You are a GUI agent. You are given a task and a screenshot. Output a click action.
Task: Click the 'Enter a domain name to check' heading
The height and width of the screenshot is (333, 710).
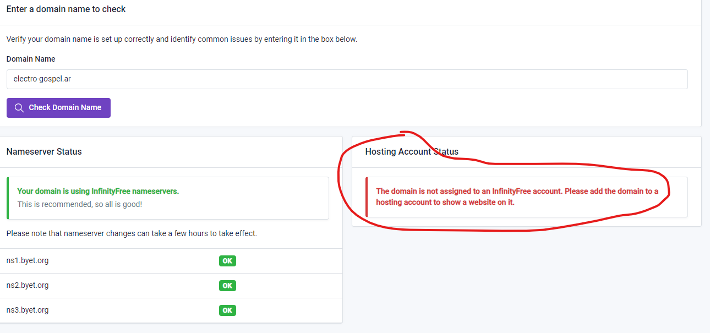(66, 9)
